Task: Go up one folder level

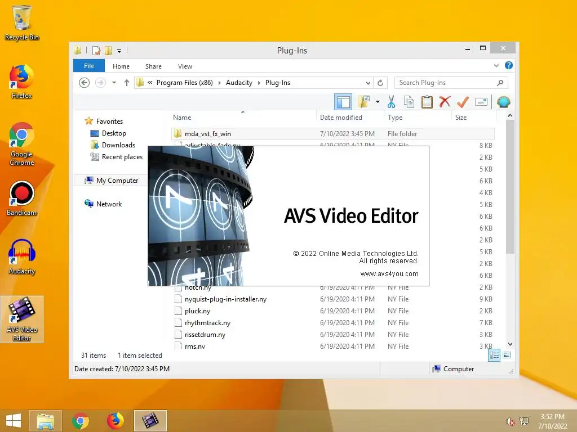Action: (x=127, y=83)
